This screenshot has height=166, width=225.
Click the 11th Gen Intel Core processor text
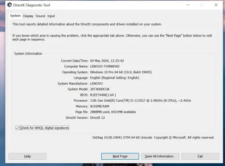click(x=140, y=101)
